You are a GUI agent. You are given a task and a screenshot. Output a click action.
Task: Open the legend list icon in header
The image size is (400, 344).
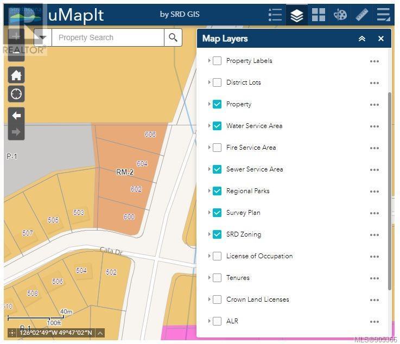point(275,15)
